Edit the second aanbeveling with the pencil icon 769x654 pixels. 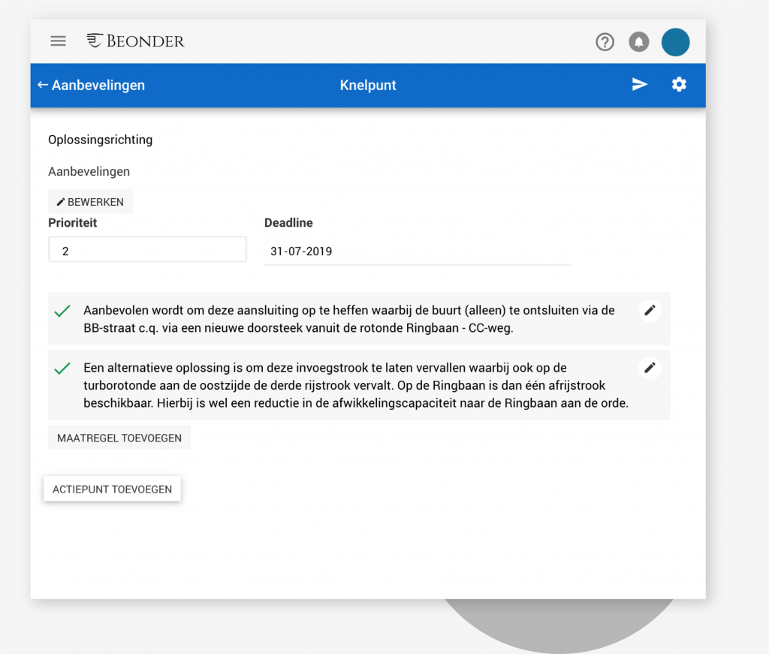coord(650,368)
